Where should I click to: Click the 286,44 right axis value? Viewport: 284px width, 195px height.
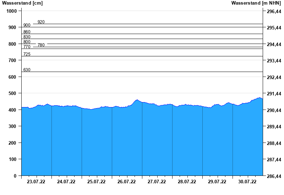coord(274,176)
